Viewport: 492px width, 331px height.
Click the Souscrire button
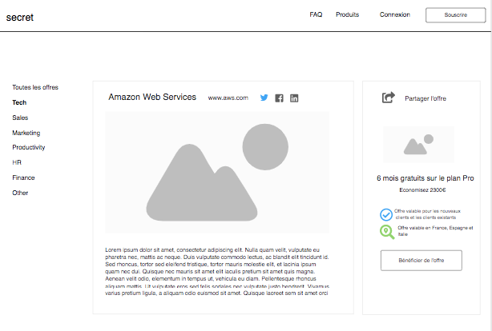[456, 15]
